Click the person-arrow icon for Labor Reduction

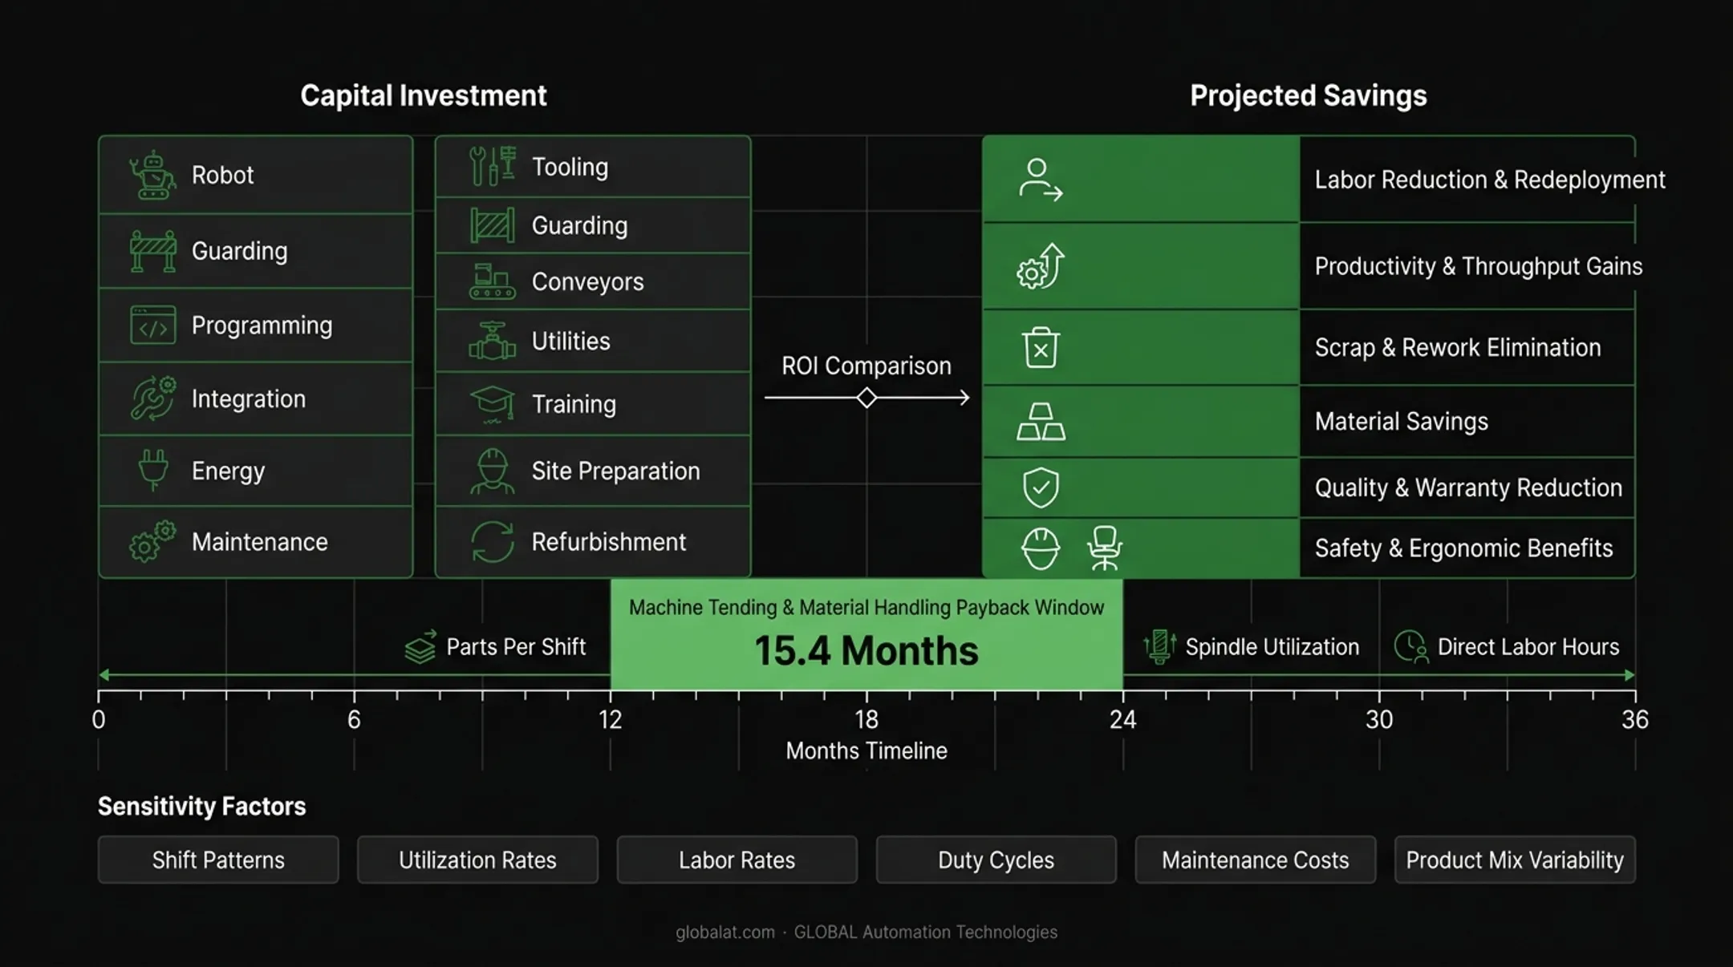pos(1041,180)
